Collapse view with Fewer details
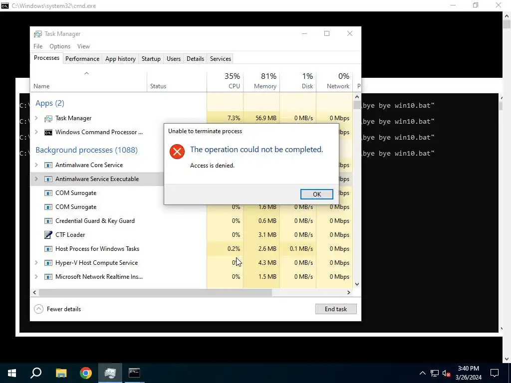The image size is (511, 383). [57, 309]
